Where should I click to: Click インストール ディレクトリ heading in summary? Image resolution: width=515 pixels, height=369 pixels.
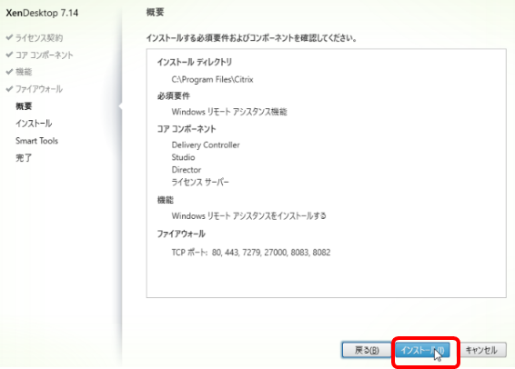pos(195,62)
